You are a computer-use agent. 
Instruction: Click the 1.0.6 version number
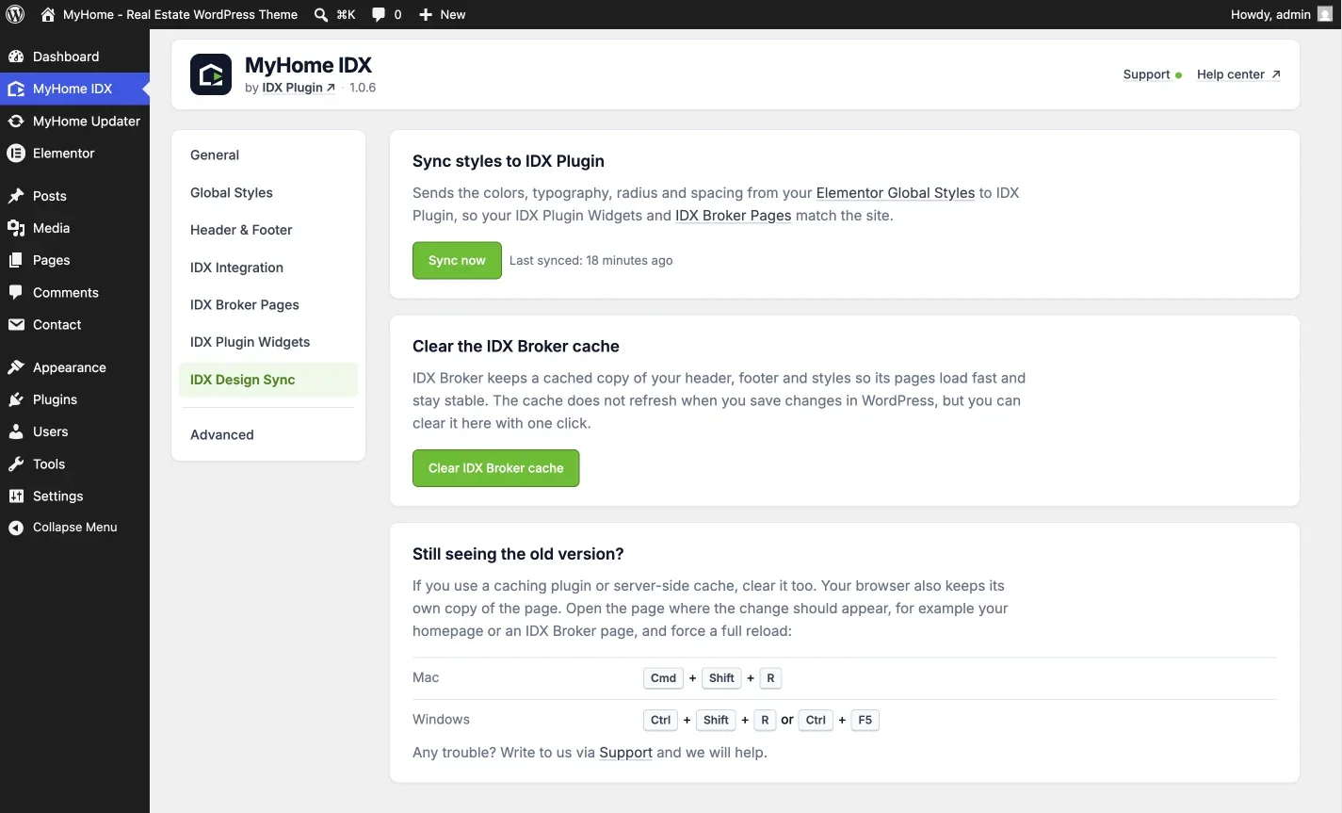363,88
